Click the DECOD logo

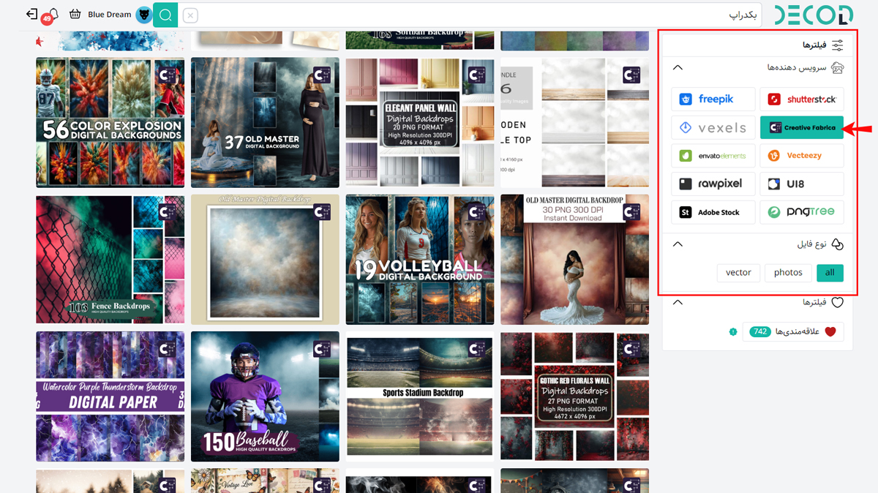[x=814, y=15]
